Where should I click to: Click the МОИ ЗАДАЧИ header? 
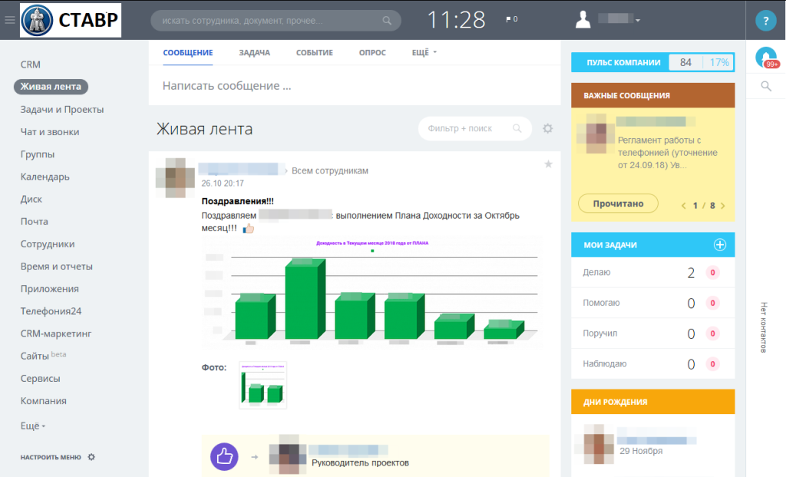pos(652,245)
